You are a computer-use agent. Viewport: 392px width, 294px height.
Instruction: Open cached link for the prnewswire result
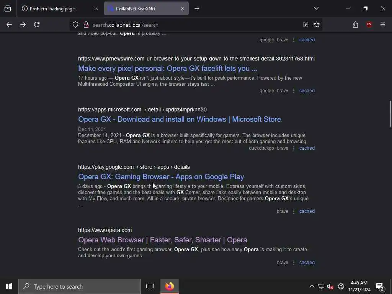point(307,91)
